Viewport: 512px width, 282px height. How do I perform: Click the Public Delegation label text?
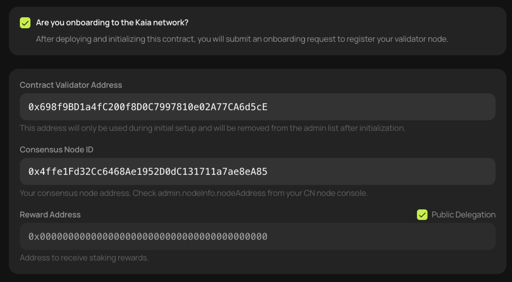coord(463,215)
